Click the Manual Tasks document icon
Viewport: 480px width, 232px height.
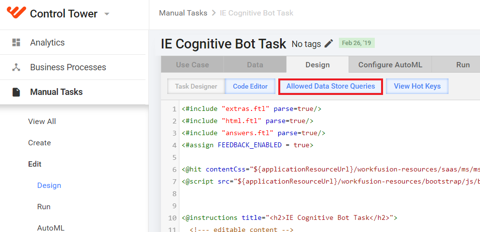pos(16,92)
